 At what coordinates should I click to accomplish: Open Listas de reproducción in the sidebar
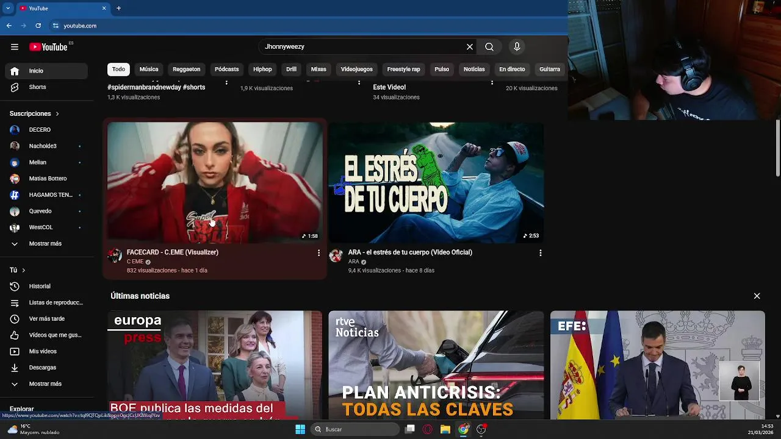tap(46, 302)
